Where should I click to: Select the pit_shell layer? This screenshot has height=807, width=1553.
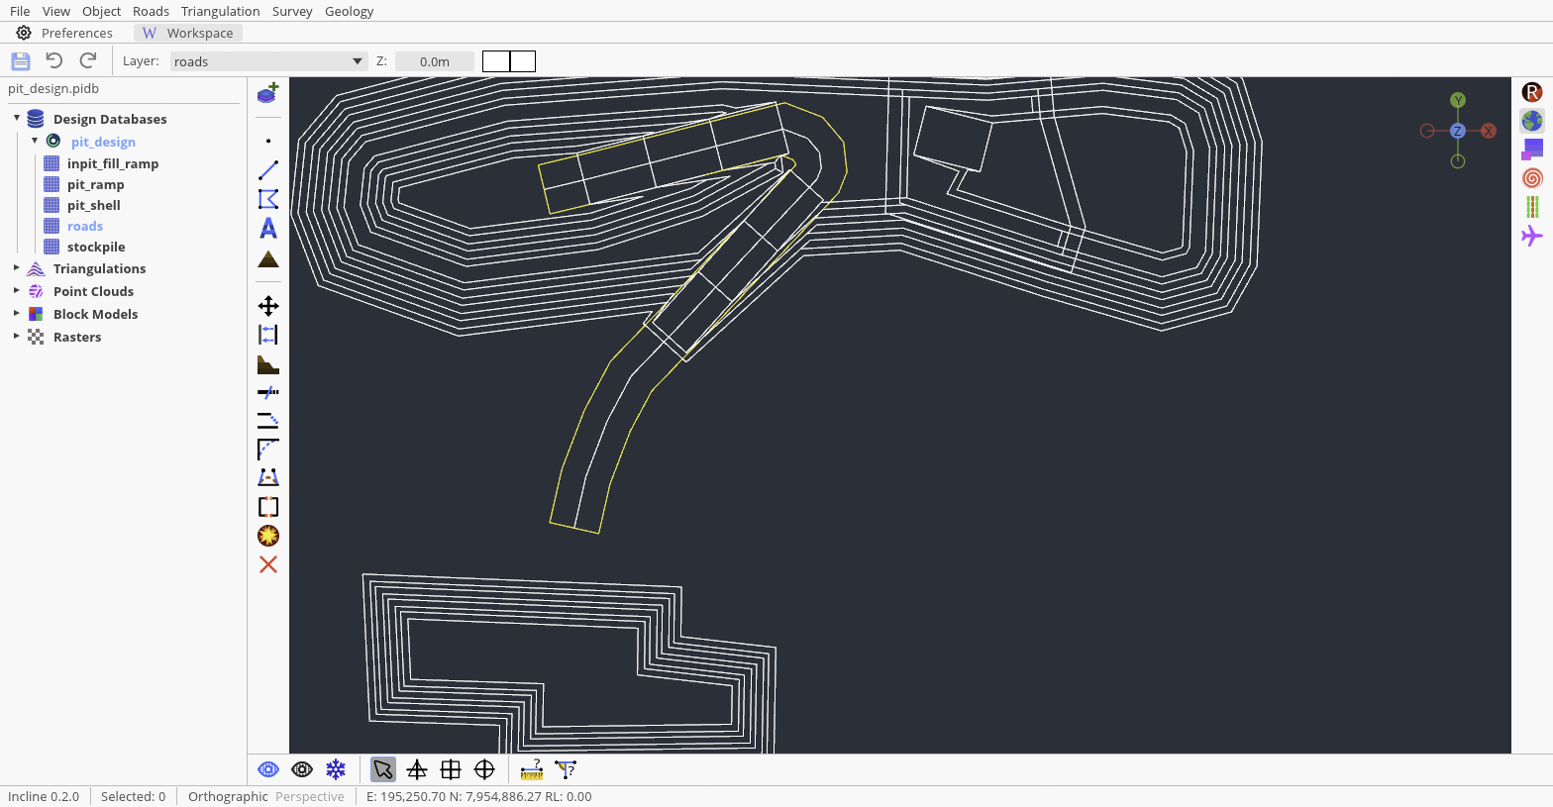tap(94, 205)
